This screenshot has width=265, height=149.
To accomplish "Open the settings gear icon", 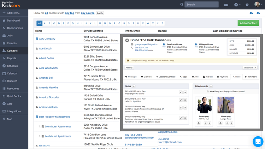I will tap(247, 5).
